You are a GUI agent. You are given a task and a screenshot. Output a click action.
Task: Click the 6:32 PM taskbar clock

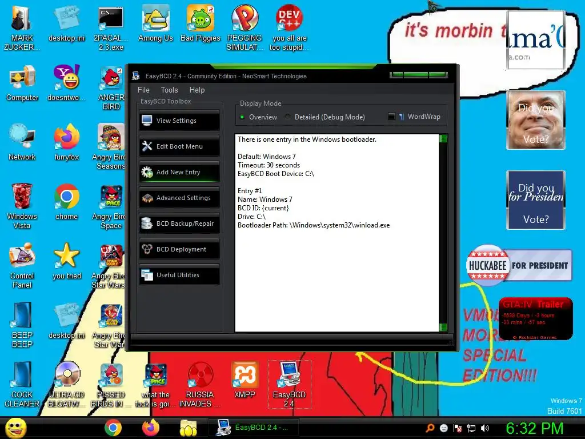tap(534, 429)
